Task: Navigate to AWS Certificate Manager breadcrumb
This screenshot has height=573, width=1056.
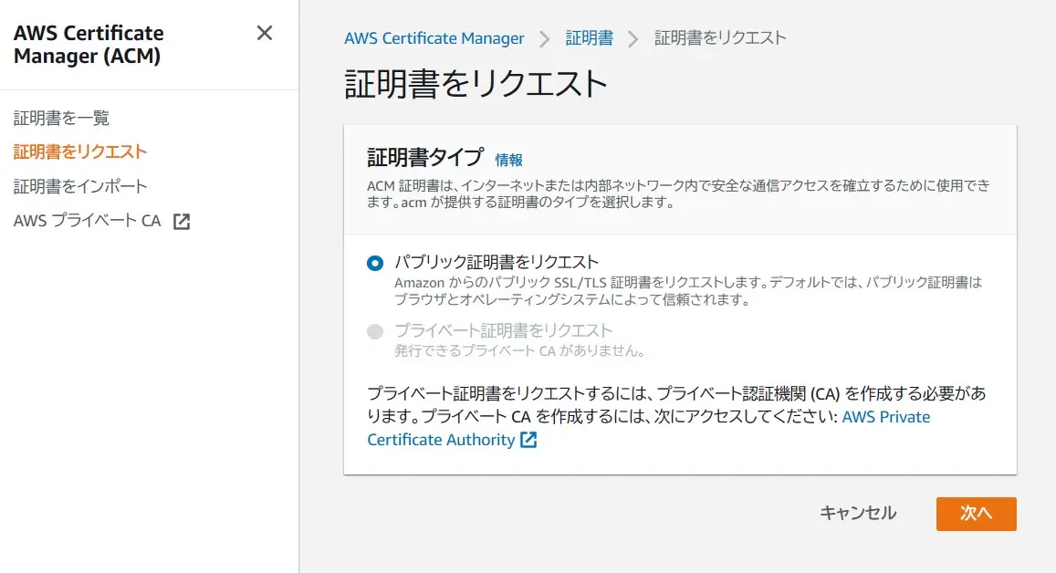Action: (x=434, y=38)
